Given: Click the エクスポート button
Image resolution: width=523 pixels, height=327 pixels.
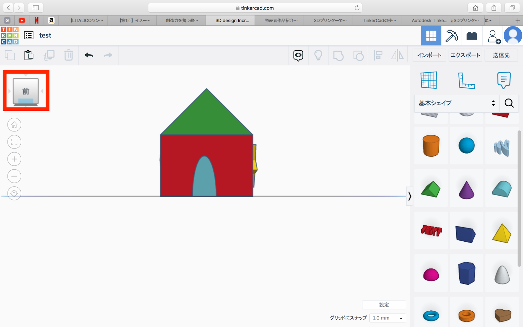Looking at the screenshot, I should click(x=465, y=55).
